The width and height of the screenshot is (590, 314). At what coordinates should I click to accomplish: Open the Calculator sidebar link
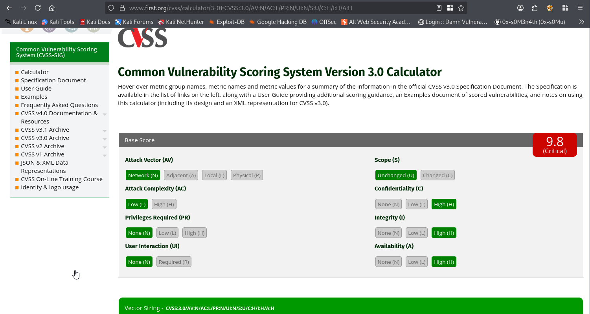tap(35, 72)
